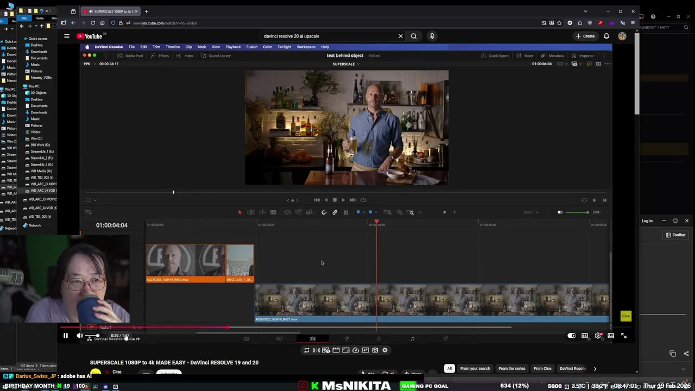Open the gear icon in extension toolbar
The height and width of the screenshot is (391, 695).
tap(385, 350)
